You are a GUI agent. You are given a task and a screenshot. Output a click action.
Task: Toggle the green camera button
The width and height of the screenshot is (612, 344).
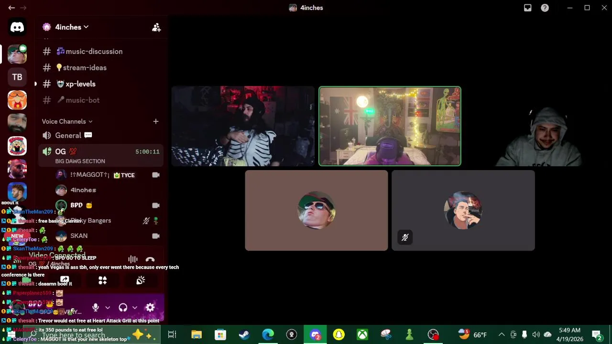26,280
